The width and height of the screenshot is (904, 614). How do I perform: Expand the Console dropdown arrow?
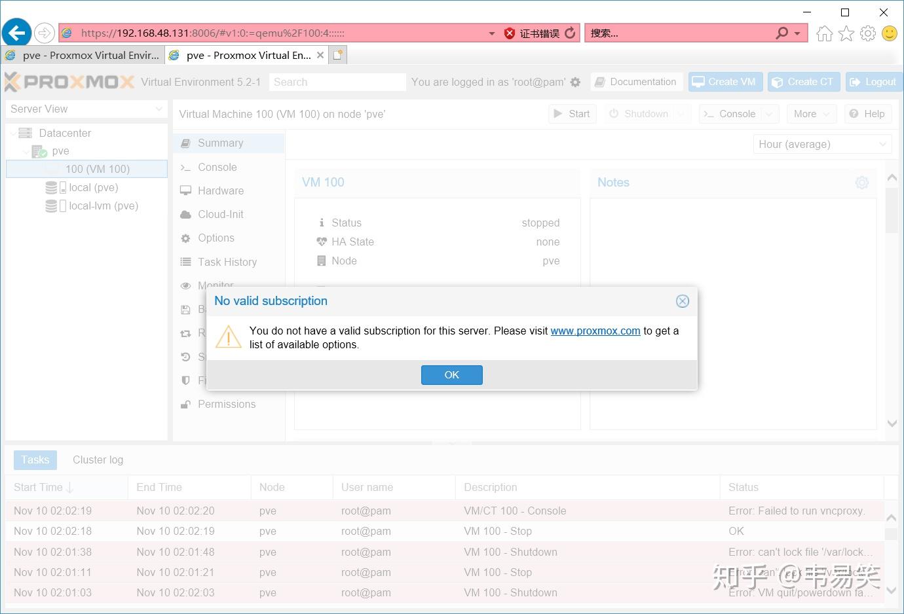[770, 114]
